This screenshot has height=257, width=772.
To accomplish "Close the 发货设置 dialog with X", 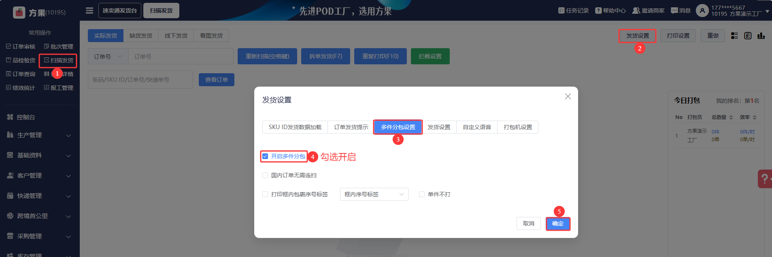I will click(568, 96).
